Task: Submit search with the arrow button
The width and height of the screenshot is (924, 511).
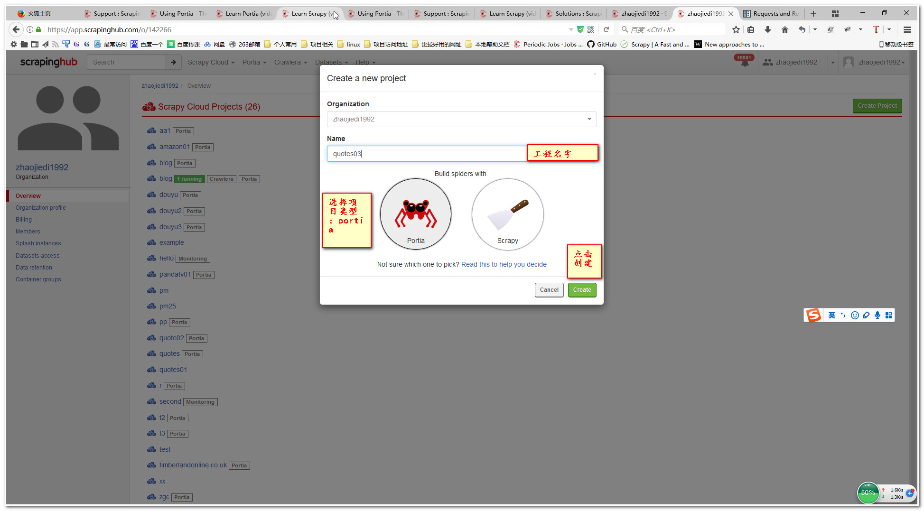Action: pyautogui.click(x=173, y=62)
